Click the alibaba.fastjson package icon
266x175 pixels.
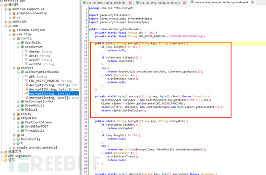coord(14,30)
